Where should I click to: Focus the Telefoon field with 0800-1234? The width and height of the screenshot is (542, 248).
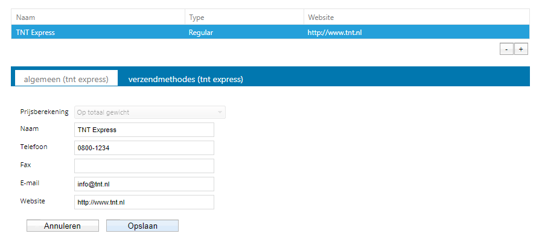tap(144, 148)
